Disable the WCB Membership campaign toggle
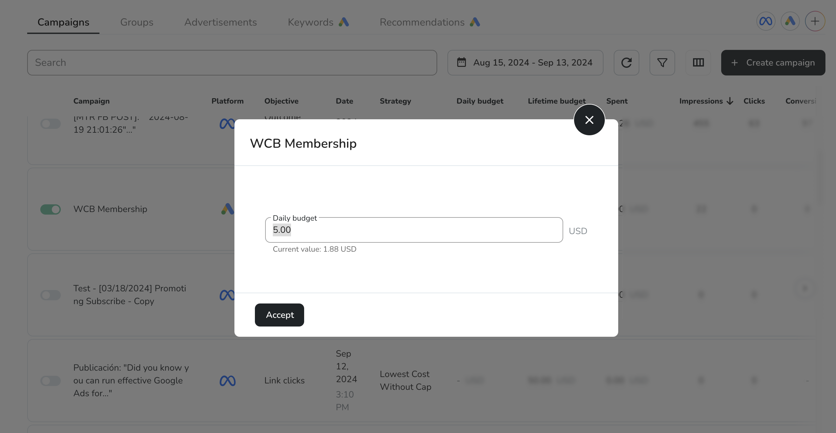This screenshot has width=836, height=433. (50, 209)
